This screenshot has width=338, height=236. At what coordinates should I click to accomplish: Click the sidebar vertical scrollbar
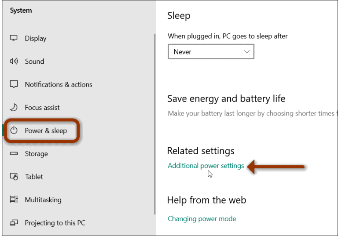(x=155, y=124)
